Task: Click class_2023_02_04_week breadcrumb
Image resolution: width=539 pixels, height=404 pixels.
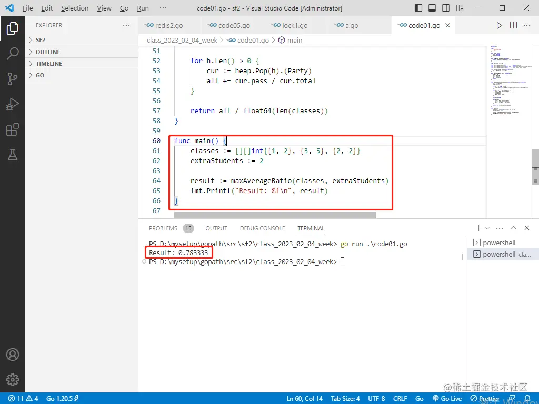Action: point(182,40)
